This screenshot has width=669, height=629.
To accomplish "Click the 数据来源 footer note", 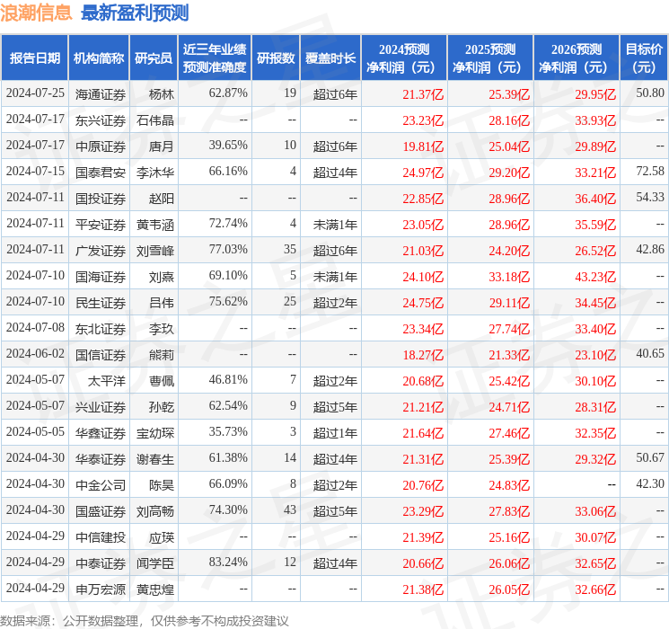I will (x=145, y=620).
